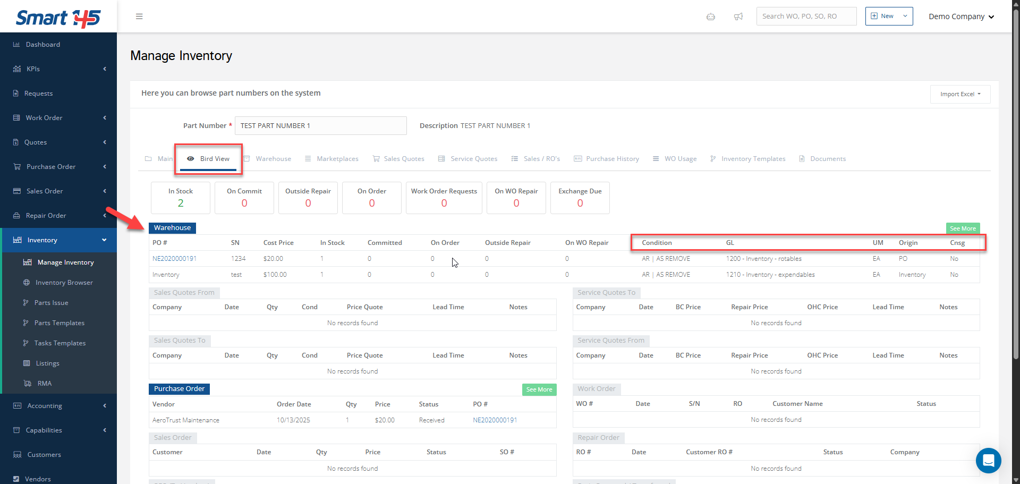Click the Vendors sidebar icon
Viewport: 1020px width, 484px height.
16,479
